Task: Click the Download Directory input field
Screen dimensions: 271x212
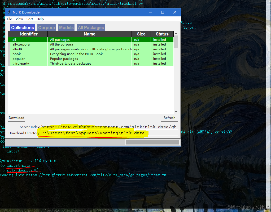Action: click(110, 133)
